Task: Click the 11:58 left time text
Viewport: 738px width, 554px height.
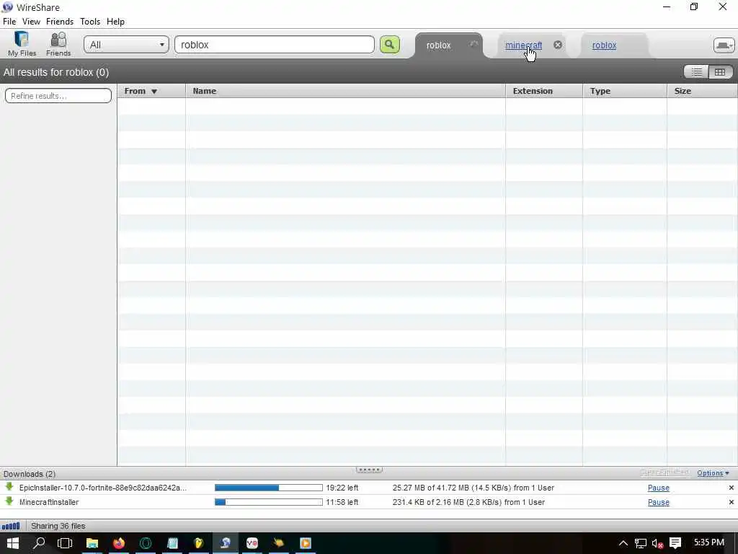Action: tap(342, 502)
